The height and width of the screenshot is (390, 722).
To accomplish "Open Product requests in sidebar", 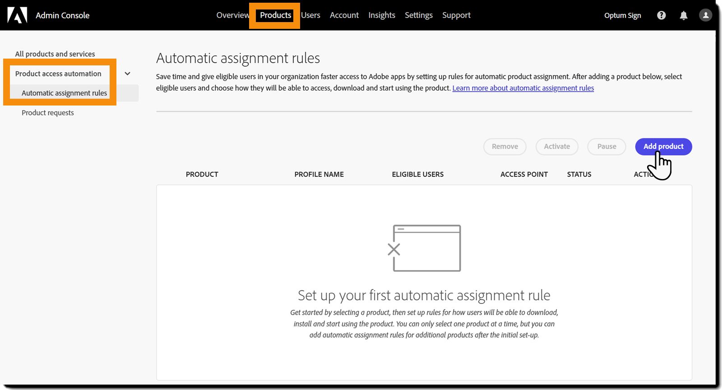I will [47, 113].
